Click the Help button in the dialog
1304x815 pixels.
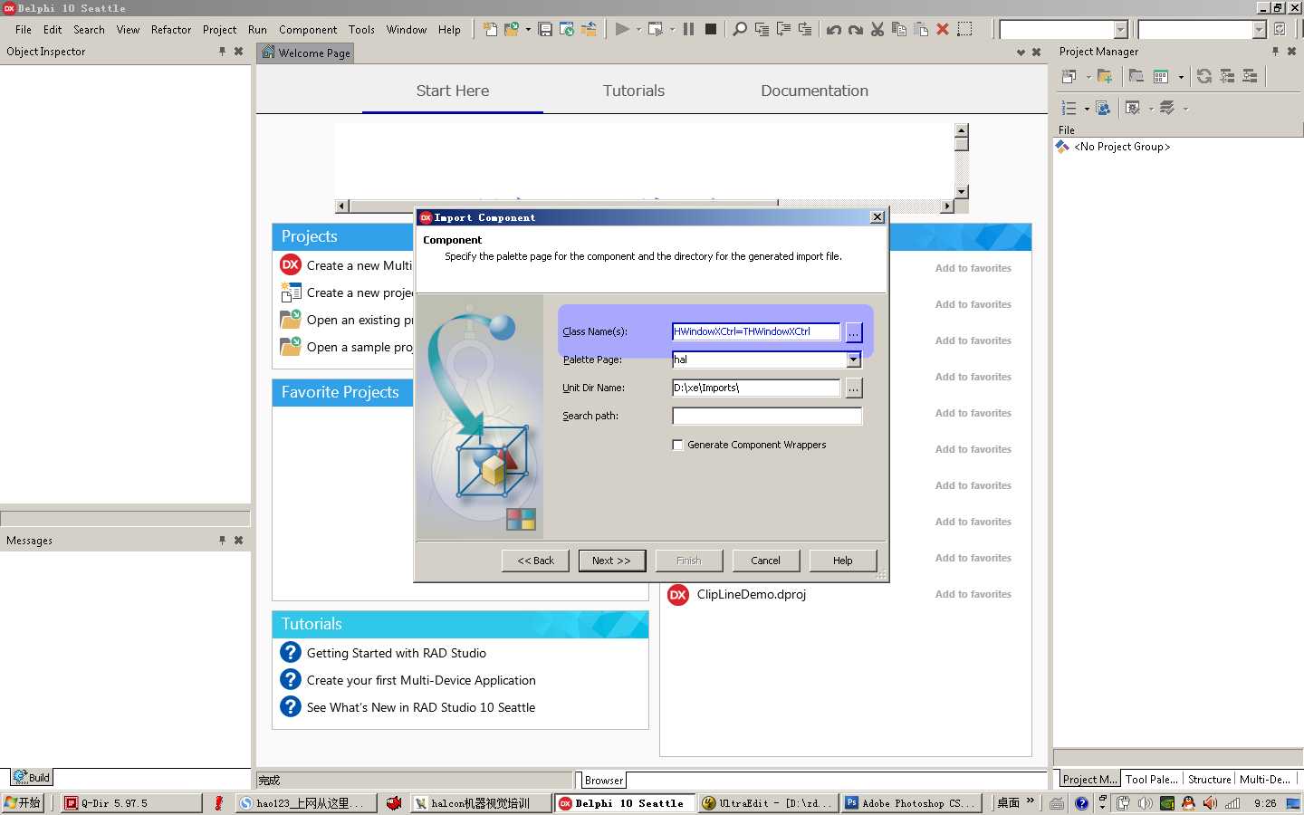(842, 561)
